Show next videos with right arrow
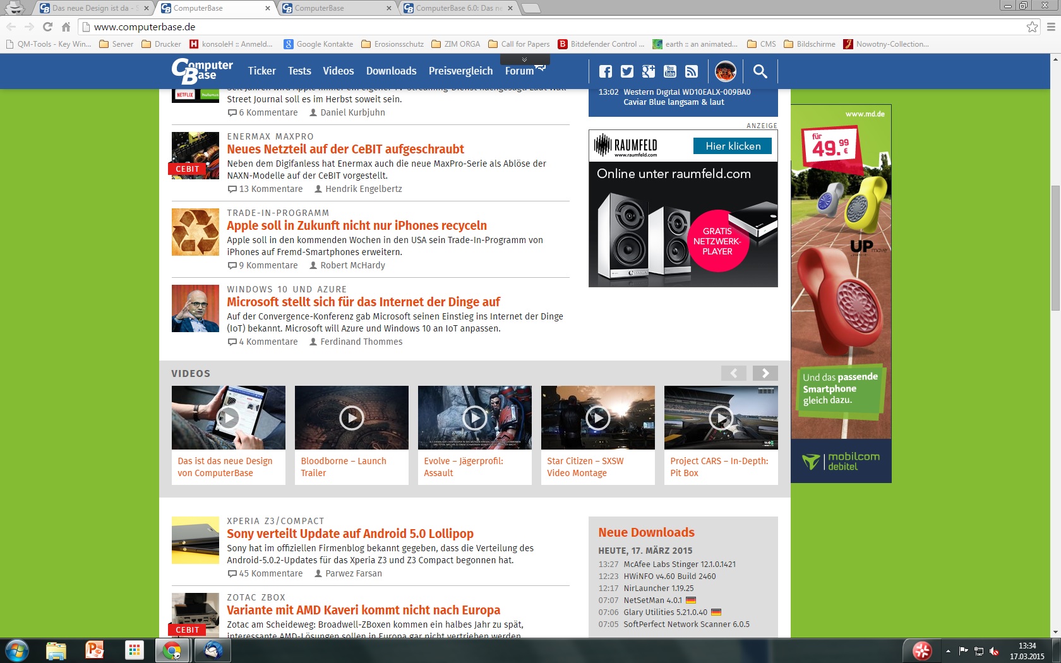1061x663 pixels. [765, 373]
